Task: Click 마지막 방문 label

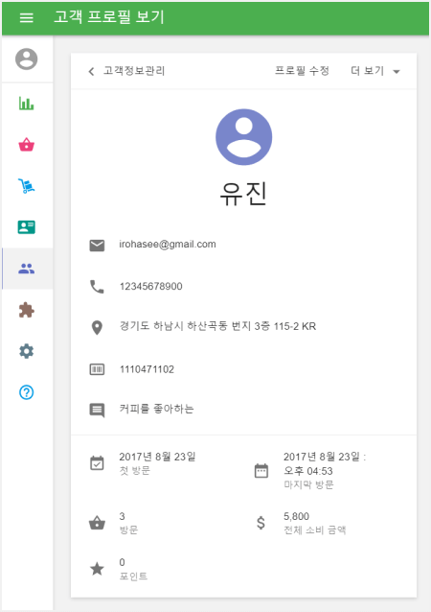Action: point(308,484)
